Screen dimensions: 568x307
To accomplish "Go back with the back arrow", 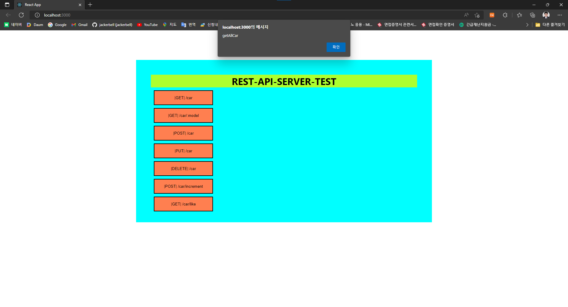I will point(8,15).
